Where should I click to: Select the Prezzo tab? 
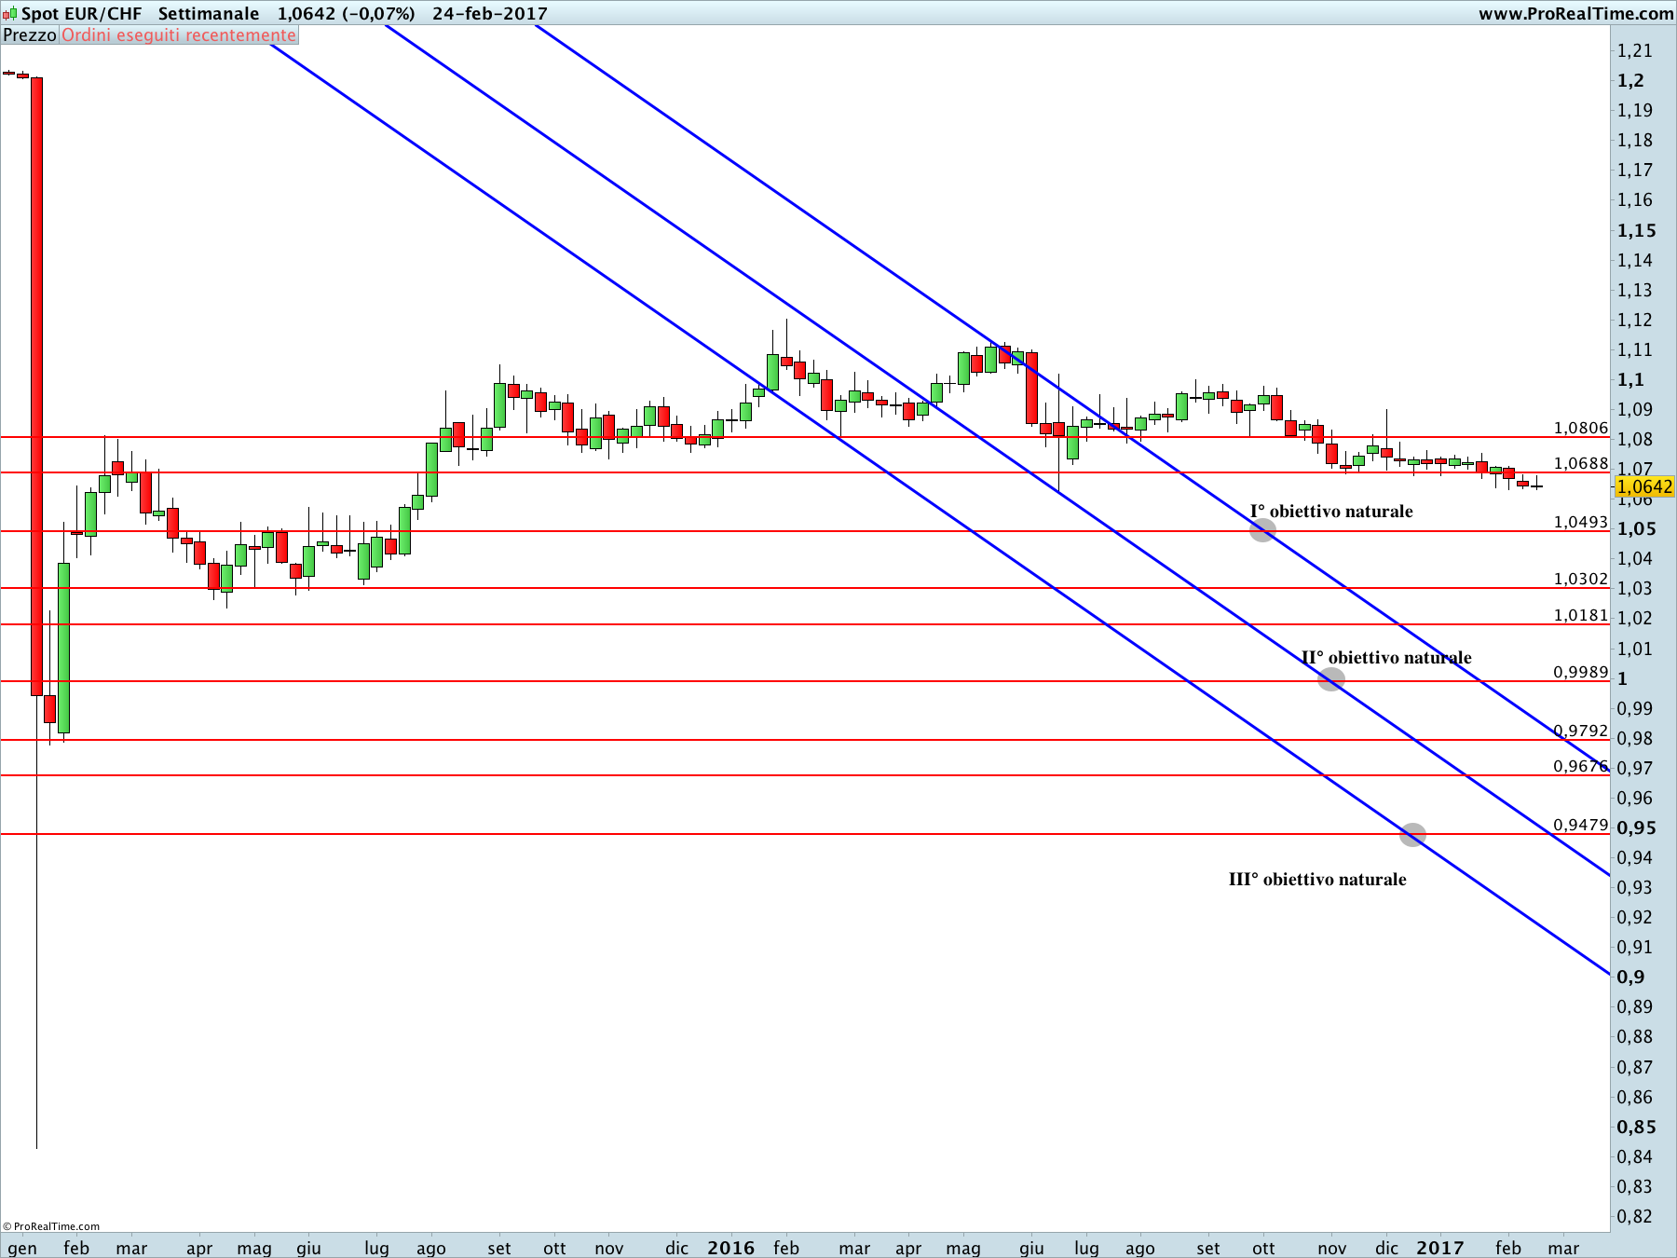(x=30, y=35)
